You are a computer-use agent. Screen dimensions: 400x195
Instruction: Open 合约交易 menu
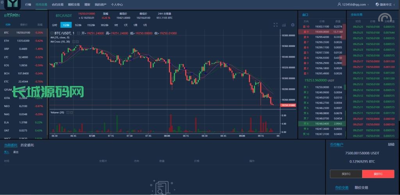57,5
